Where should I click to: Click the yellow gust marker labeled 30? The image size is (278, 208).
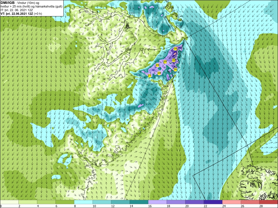pos(175,69)
